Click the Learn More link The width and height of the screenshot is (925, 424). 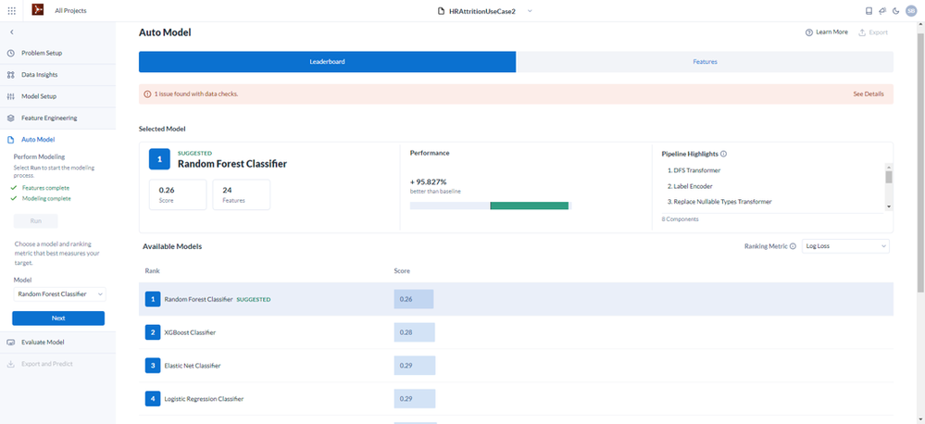(827, 32)
